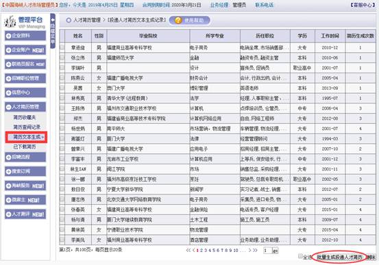Open 简历查阅记录 submenu item
The image size is (379, 265).
27,127
